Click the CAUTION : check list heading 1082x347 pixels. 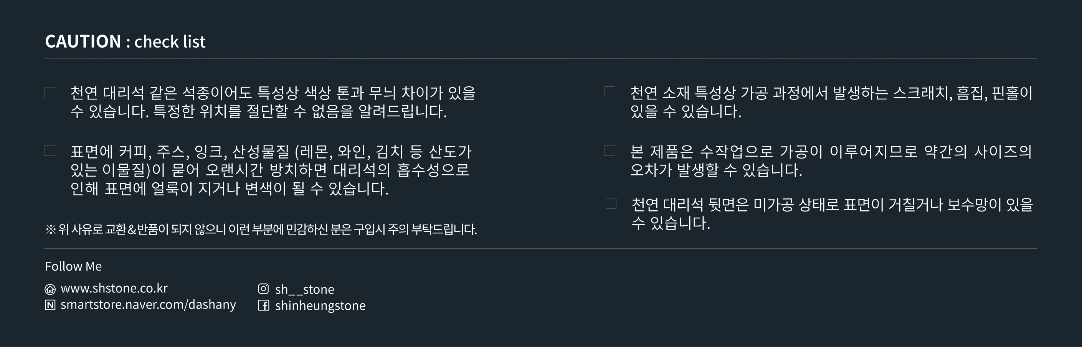click(x=125, y=41)
